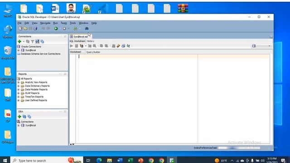Click the last icon in DBA panel toolbar
This screenshot has width=290, height=163.
pyautogui.click(x=29, y=116)
